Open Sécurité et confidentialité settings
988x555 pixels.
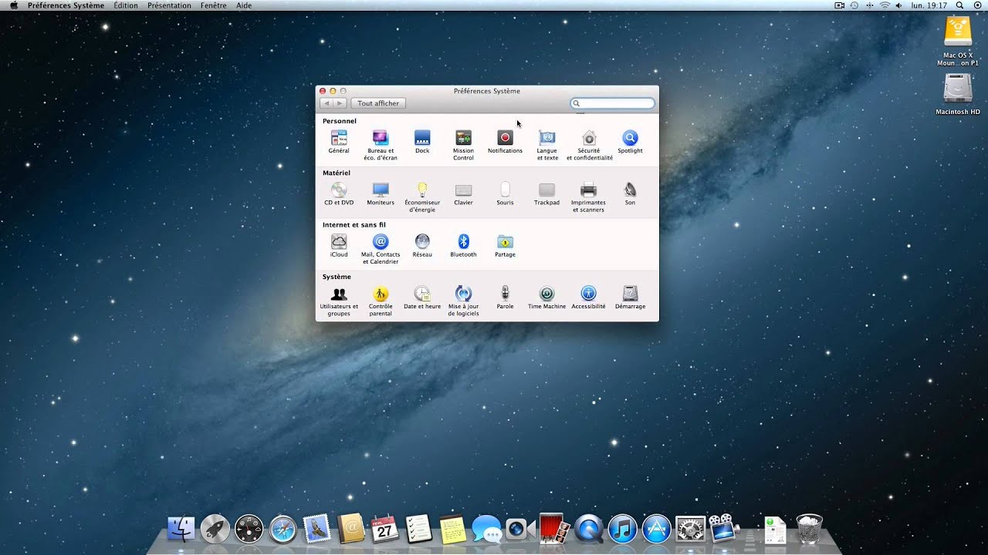[x=589, y=145]
